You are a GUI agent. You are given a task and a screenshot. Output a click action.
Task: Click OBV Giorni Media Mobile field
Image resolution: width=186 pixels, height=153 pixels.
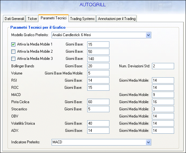coord(163,116)
